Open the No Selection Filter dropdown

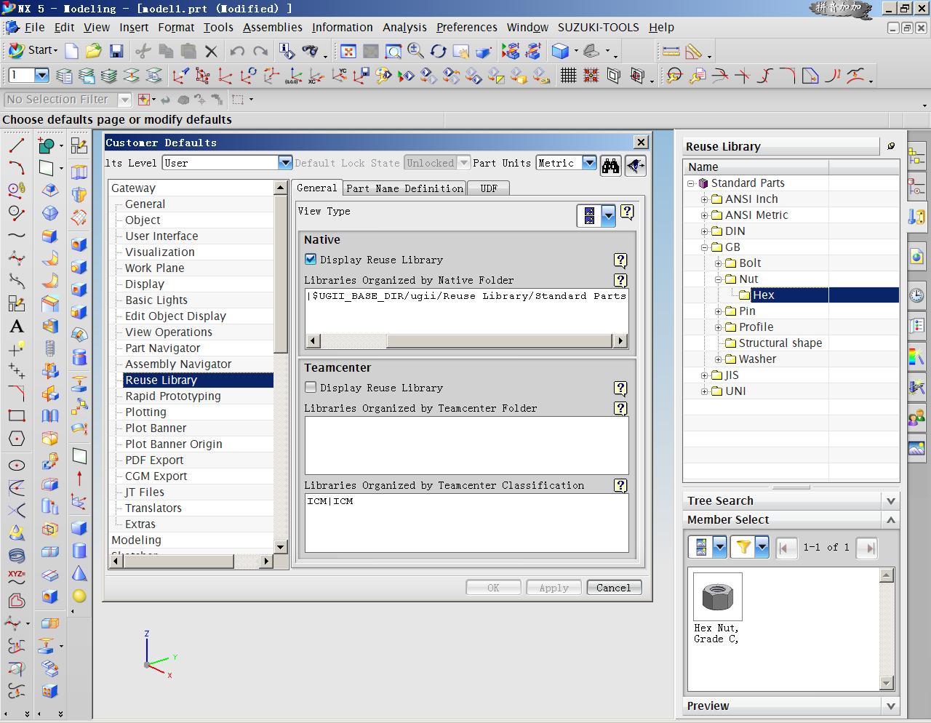(124, 100)
